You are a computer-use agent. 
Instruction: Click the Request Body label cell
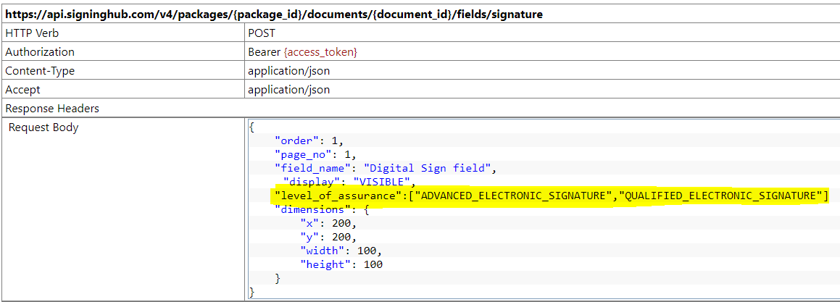click(43, 127)
